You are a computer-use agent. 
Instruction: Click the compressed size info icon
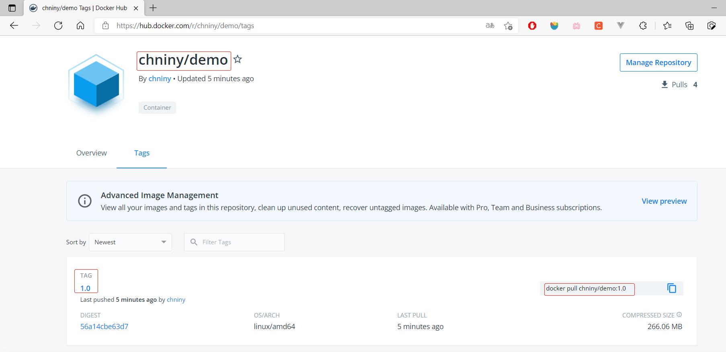679,315
